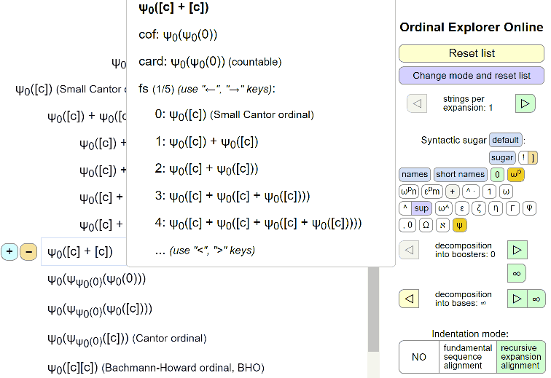This screenshot has height=378, width=551.
Task: Toggle the yellow ψ (psi) sugar option
Action: pyautogui.click(x=460, y=225)
